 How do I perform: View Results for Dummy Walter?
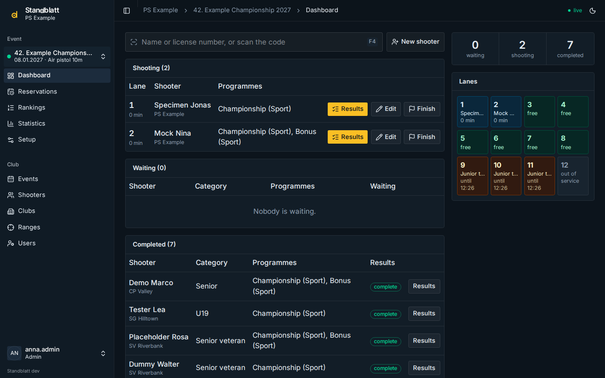(x=424, y=368)
